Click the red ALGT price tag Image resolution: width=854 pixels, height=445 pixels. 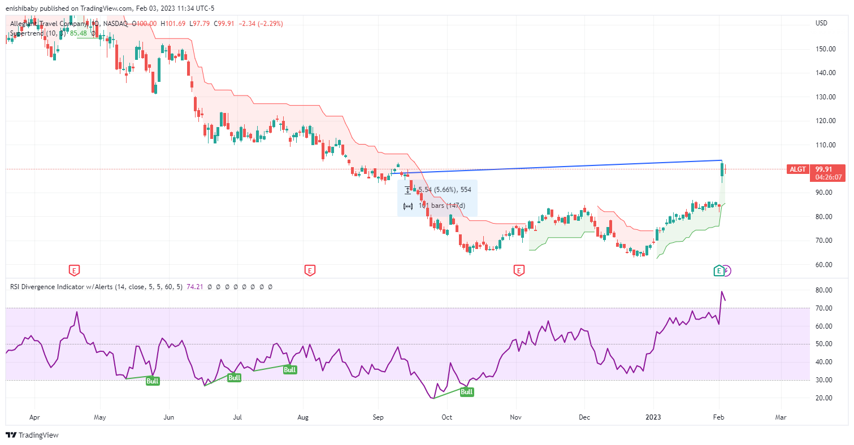pos(798,169)
